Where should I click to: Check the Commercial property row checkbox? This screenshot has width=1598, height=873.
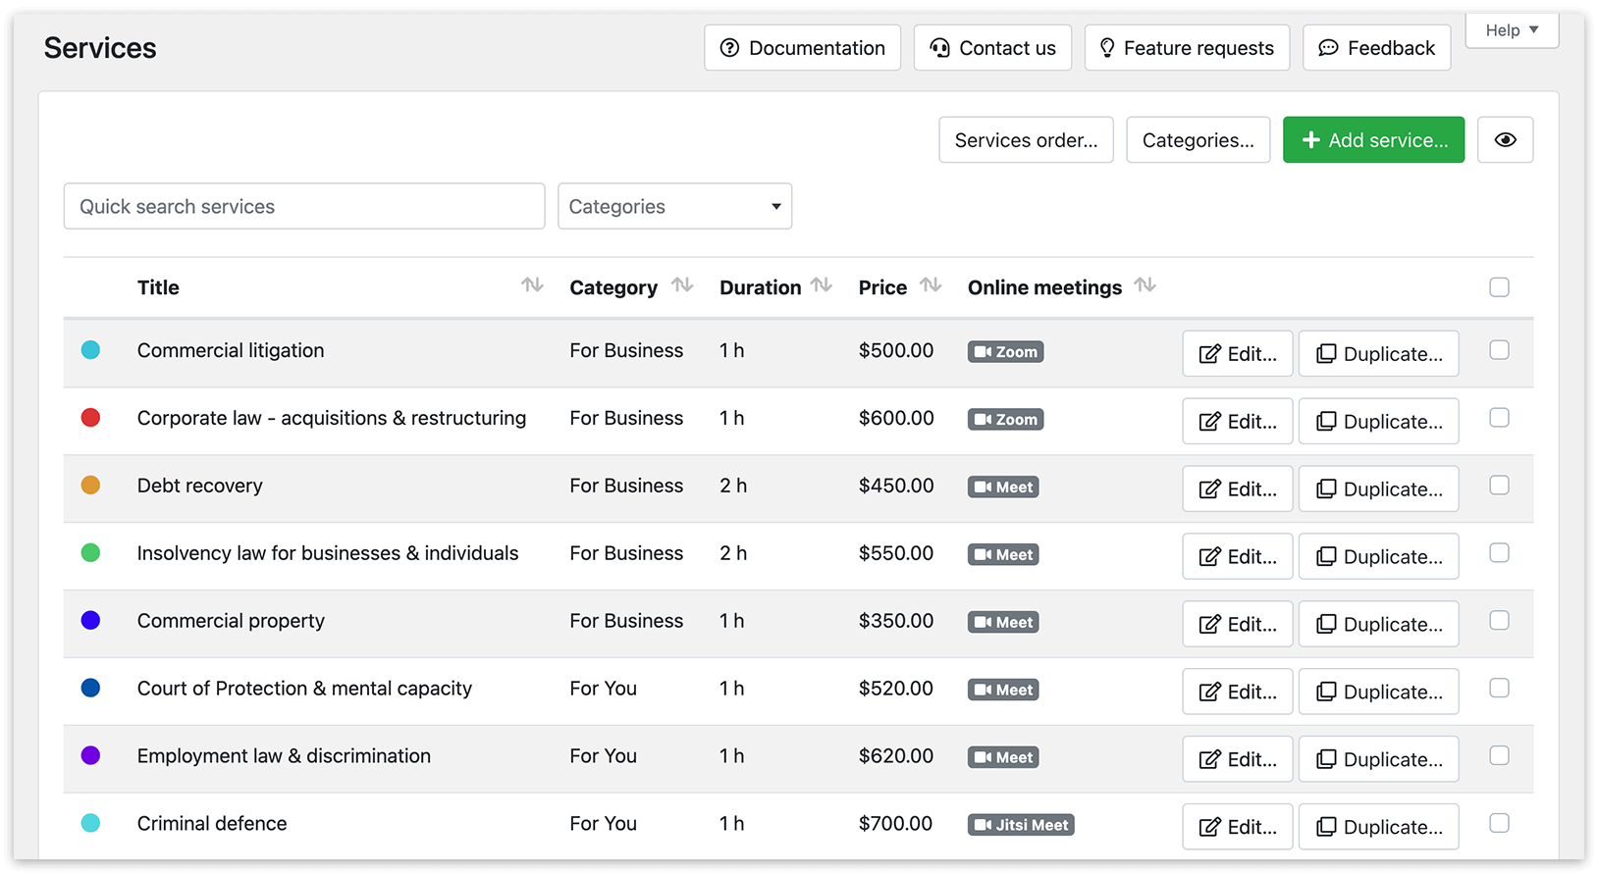tap(1499, 621)
